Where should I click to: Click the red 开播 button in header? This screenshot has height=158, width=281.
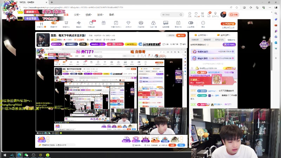click(234, 14)
